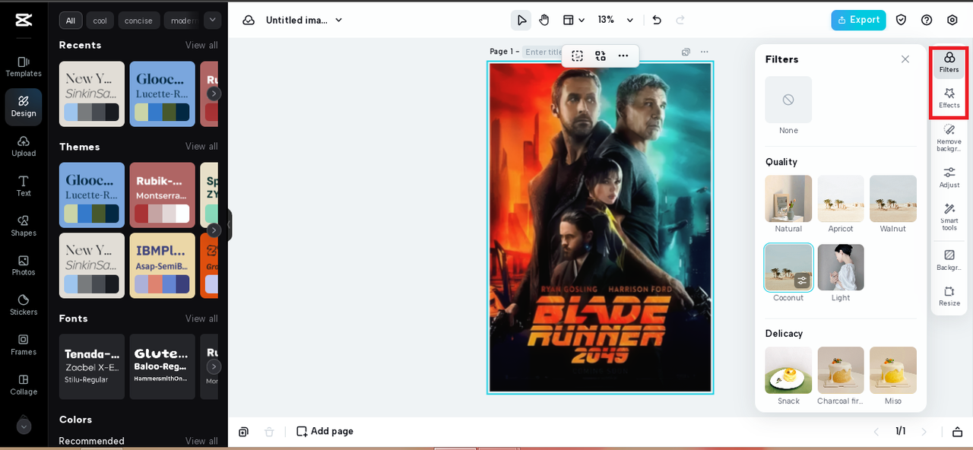Expand the style tags dropdown chevron
Screen dimensions: 973x450
213,20
